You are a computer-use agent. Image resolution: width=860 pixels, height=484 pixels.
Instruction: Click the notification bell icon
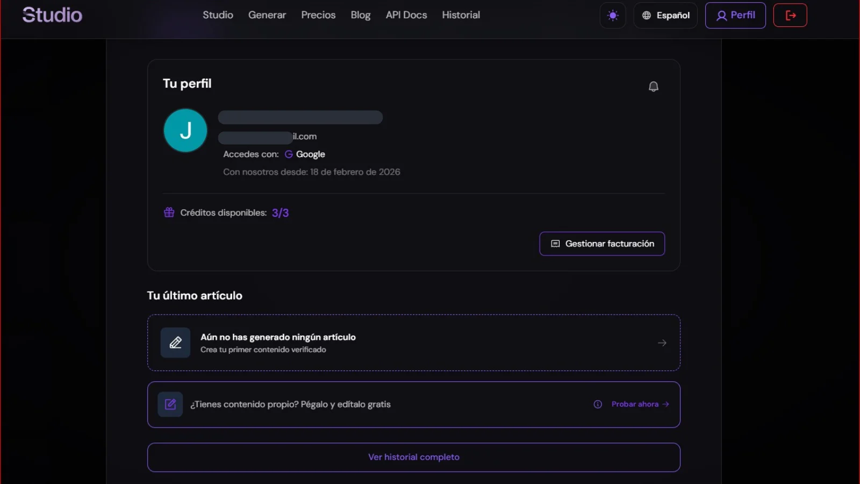(653, 87)
